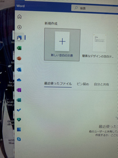
Task: Click the Create new plus icon
Action: point(19,27)
